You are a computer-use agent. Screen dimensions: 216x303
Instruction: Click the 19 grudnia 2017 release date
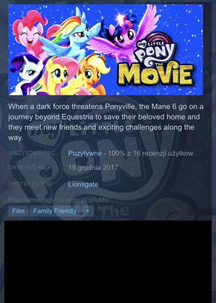click(93, 167)
